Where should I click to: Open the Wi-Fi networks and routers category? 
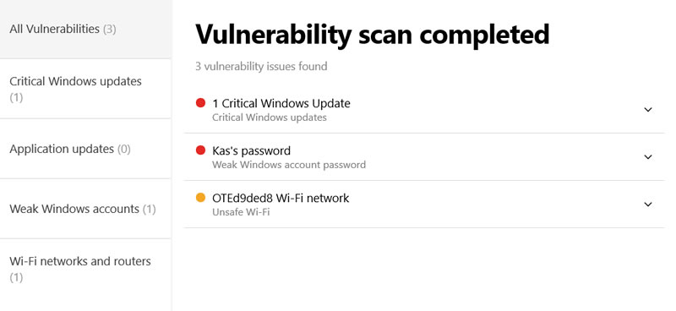pyautogui.click(x=86, y=269)
